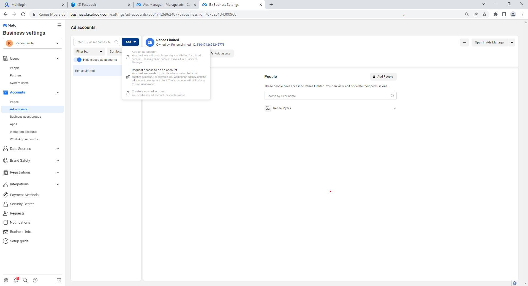The image size is (528, 286).
Task: Click the globe icon at bottom right
Action: click(x=515, y=283)
